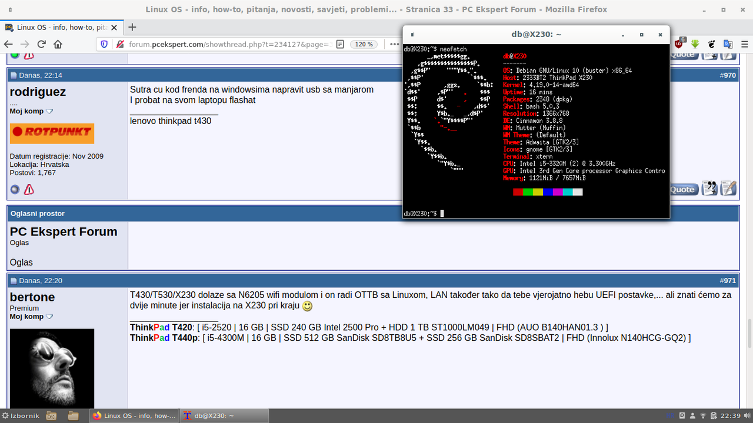Click the removable drives tray icon

tap(682, 416)
